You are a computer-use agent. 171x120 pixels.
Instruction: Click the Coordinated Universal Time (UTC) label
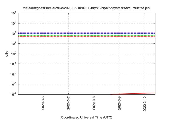point(87,117)
